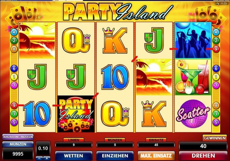Click the blue 10 symbol on first reel
The width and height of the screenshot is (230, 161).
37,114
